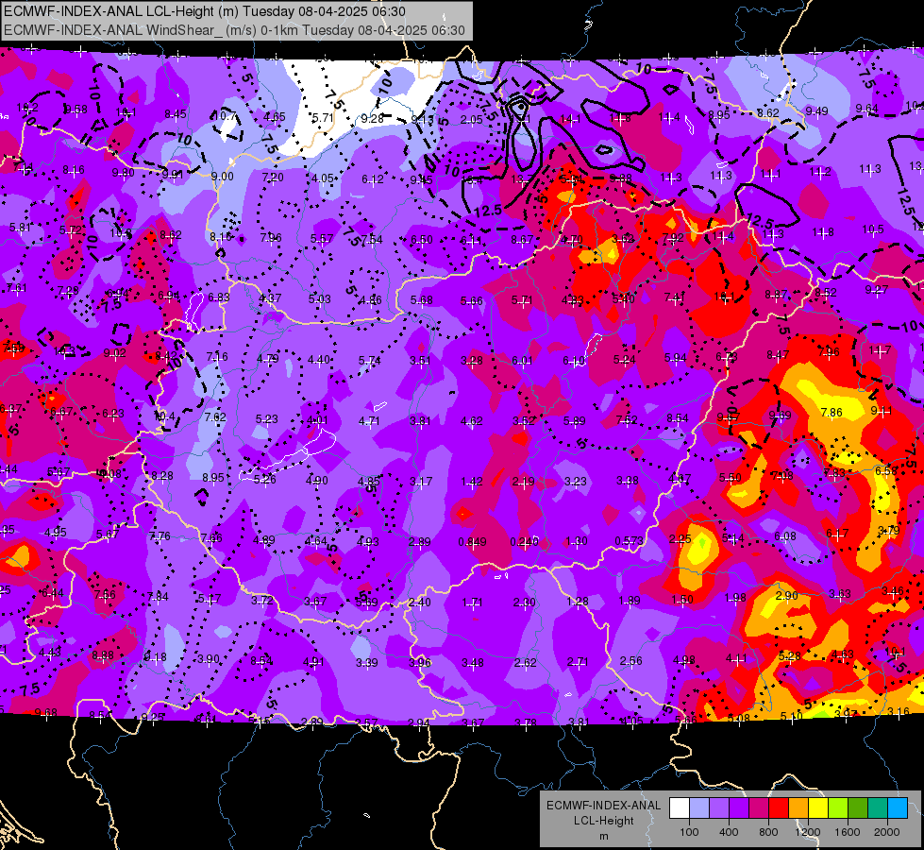Click the yellow legend swatch after 1200
Image resolution: width=924 pixels, height=850 pixels.
[x=818, y=808]
